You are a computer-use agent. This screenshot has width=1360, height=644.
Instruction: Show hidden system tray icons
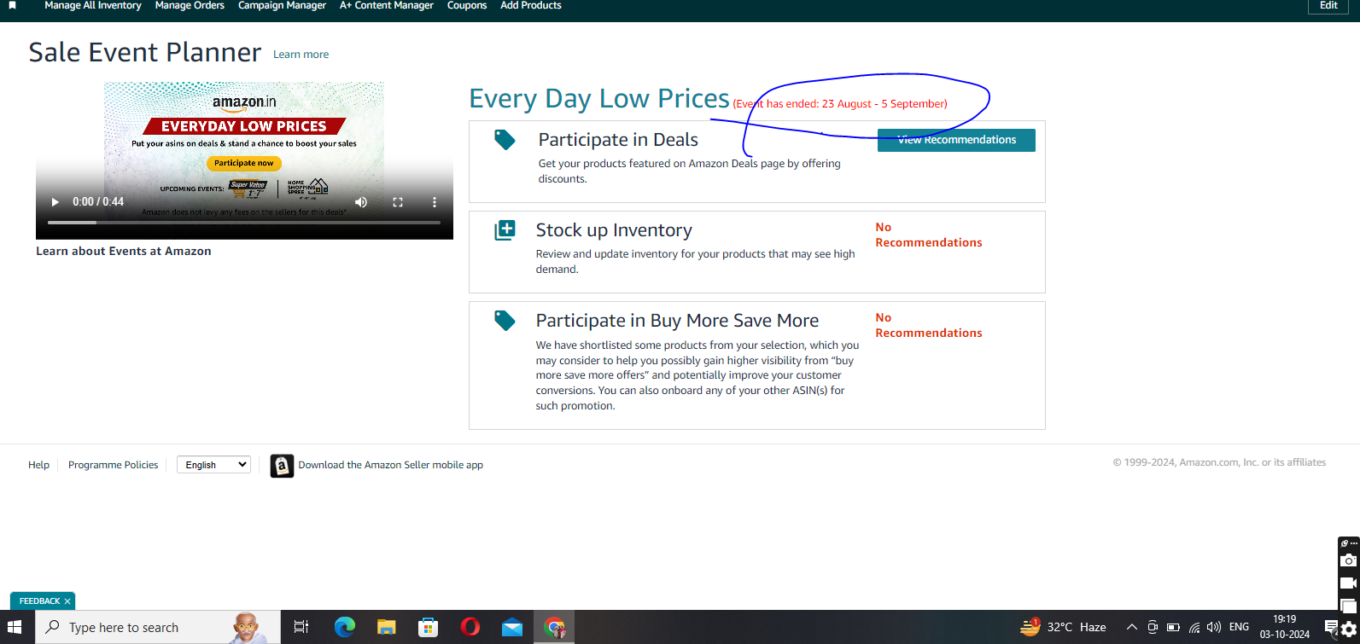coord(1131,627)
